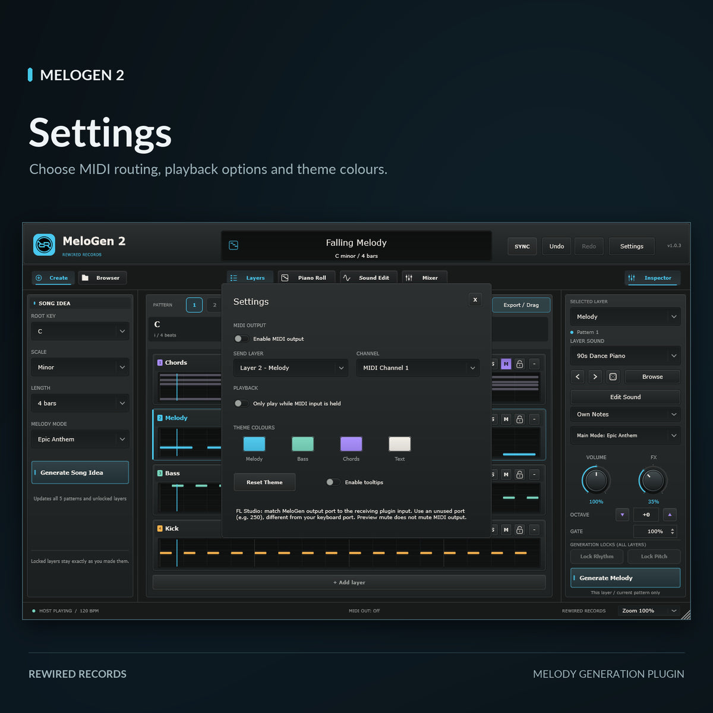
Task: Toggle Enable tooltips switch
Action: 333,482
